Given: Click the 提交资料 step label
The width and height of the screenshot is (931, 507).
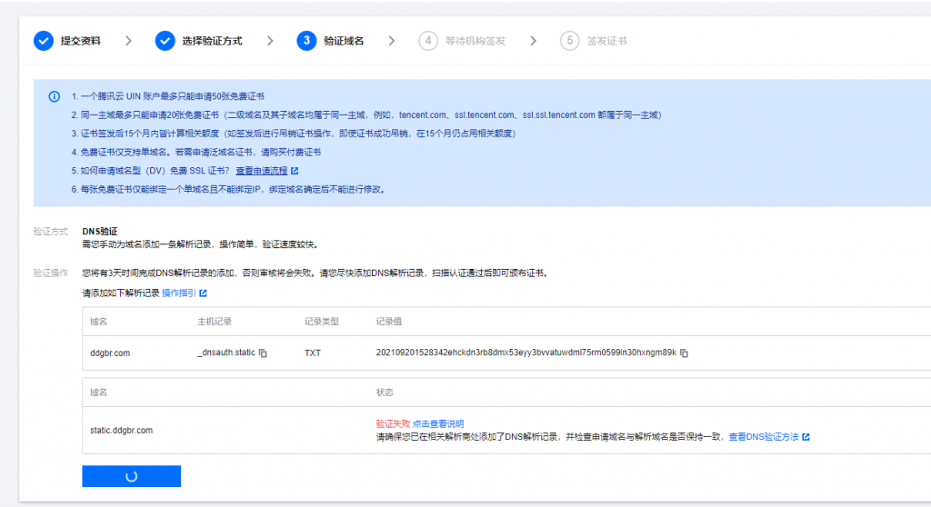Looking at the screenshot, I should click(81, 41).
